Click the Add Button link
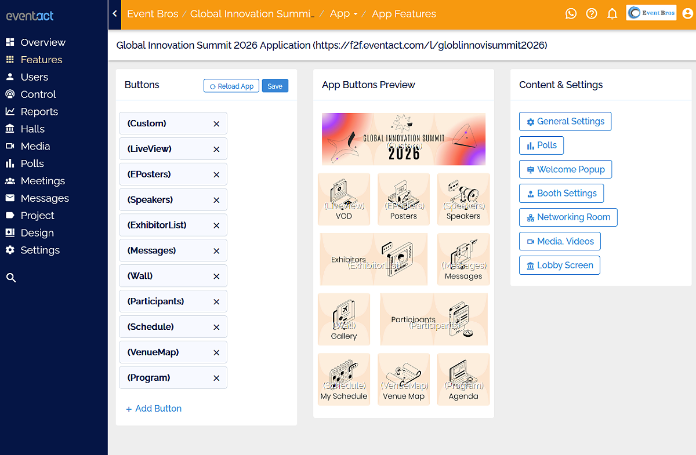The height and width of the screenshot is (455, 696). pos(154,409)
